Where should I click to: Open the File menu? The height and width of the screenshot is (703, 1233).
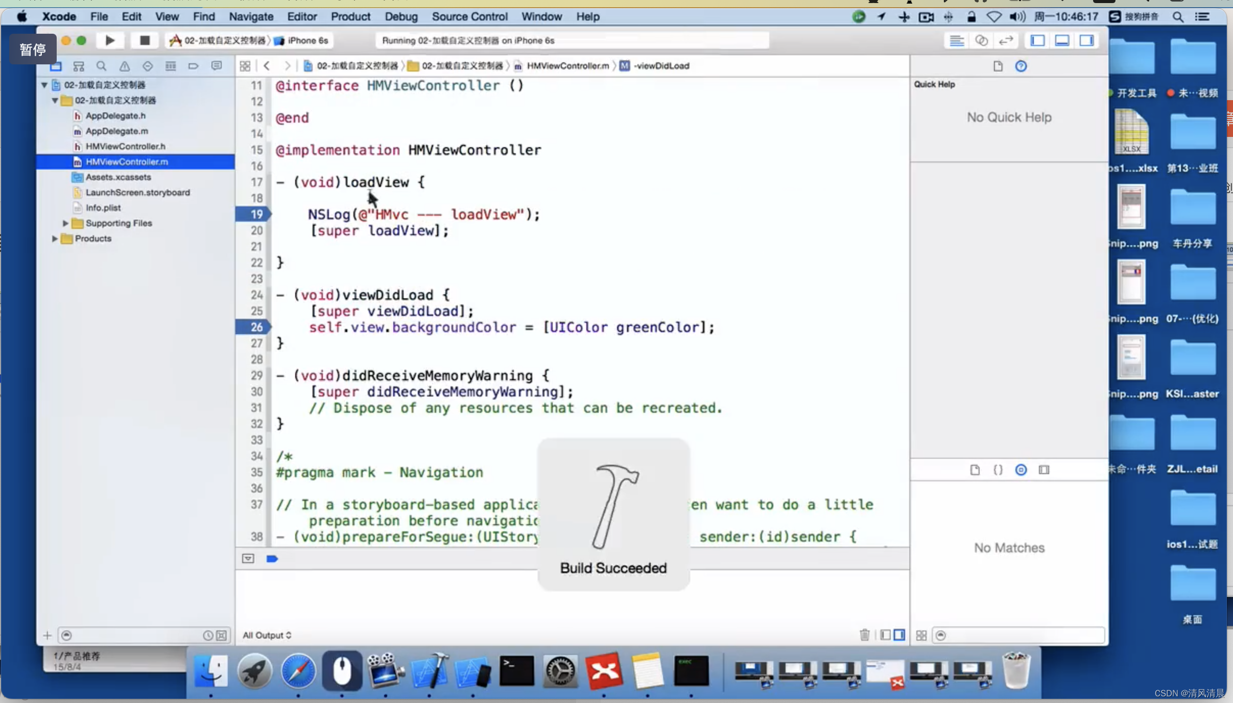(99, 16)
